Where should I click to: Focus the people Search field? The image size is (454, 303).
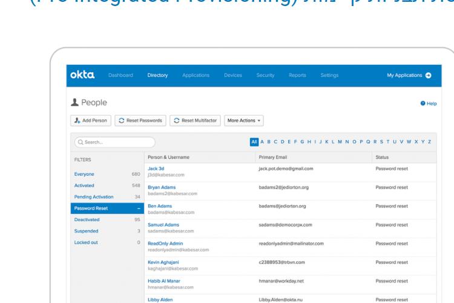(114, 142)
